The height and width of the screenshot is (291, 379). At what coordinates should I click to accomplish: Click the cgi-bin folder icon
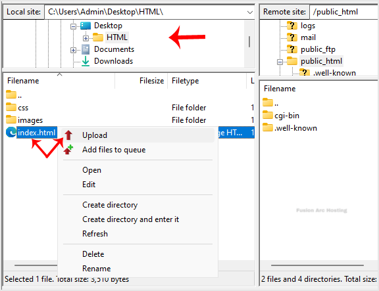[x=268, y=115]
